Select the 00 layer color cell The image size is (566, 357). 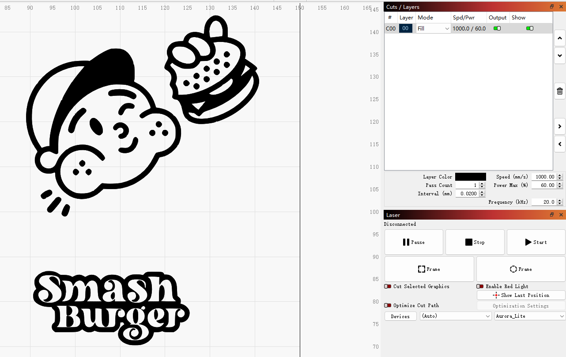pos(406,28)
